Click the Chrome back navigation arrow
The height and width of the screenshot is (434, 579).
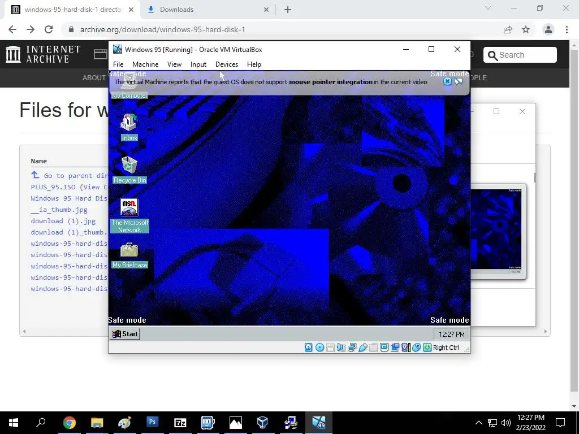[x=12, y=29]
